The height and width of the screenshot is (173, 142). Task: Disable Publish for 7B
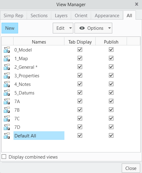click(111, 110)
